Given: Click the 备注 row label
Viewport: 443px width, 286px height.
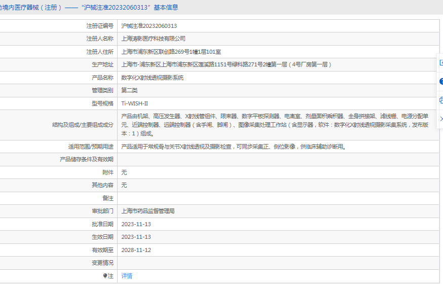Looking at the screenshot, I should pyautogui.click(x=108, y=198).
